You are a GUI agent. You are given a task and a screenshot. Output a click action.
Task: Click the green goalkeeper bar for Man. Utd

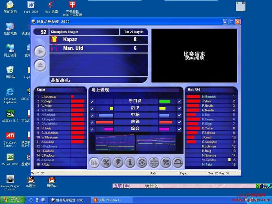[x=165, y=102]
